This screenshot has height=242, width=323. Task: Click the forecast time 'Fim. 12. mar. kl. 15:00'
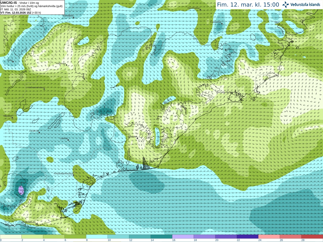(248, 5)
